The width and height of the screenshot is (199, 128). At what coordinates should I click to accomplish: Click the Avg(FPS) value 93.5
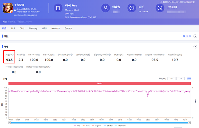tap(9, 60)
